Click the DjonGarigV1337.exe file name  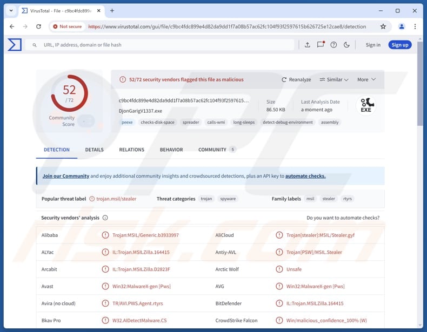[140, 111]
